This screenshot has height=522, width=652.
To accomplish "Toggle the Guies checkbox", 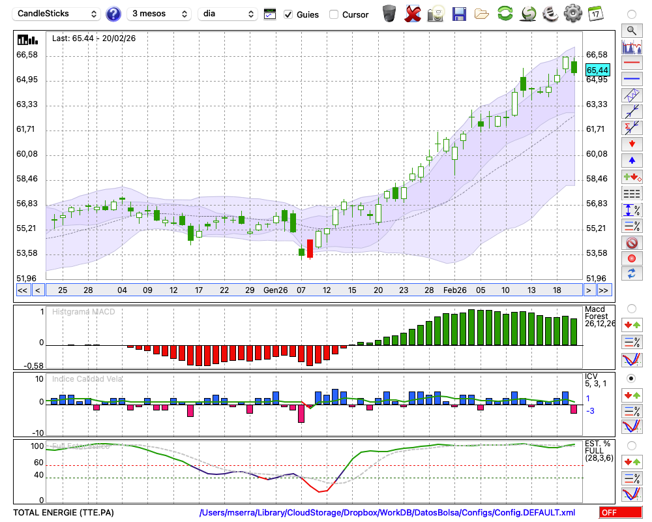I will (288, 14).
